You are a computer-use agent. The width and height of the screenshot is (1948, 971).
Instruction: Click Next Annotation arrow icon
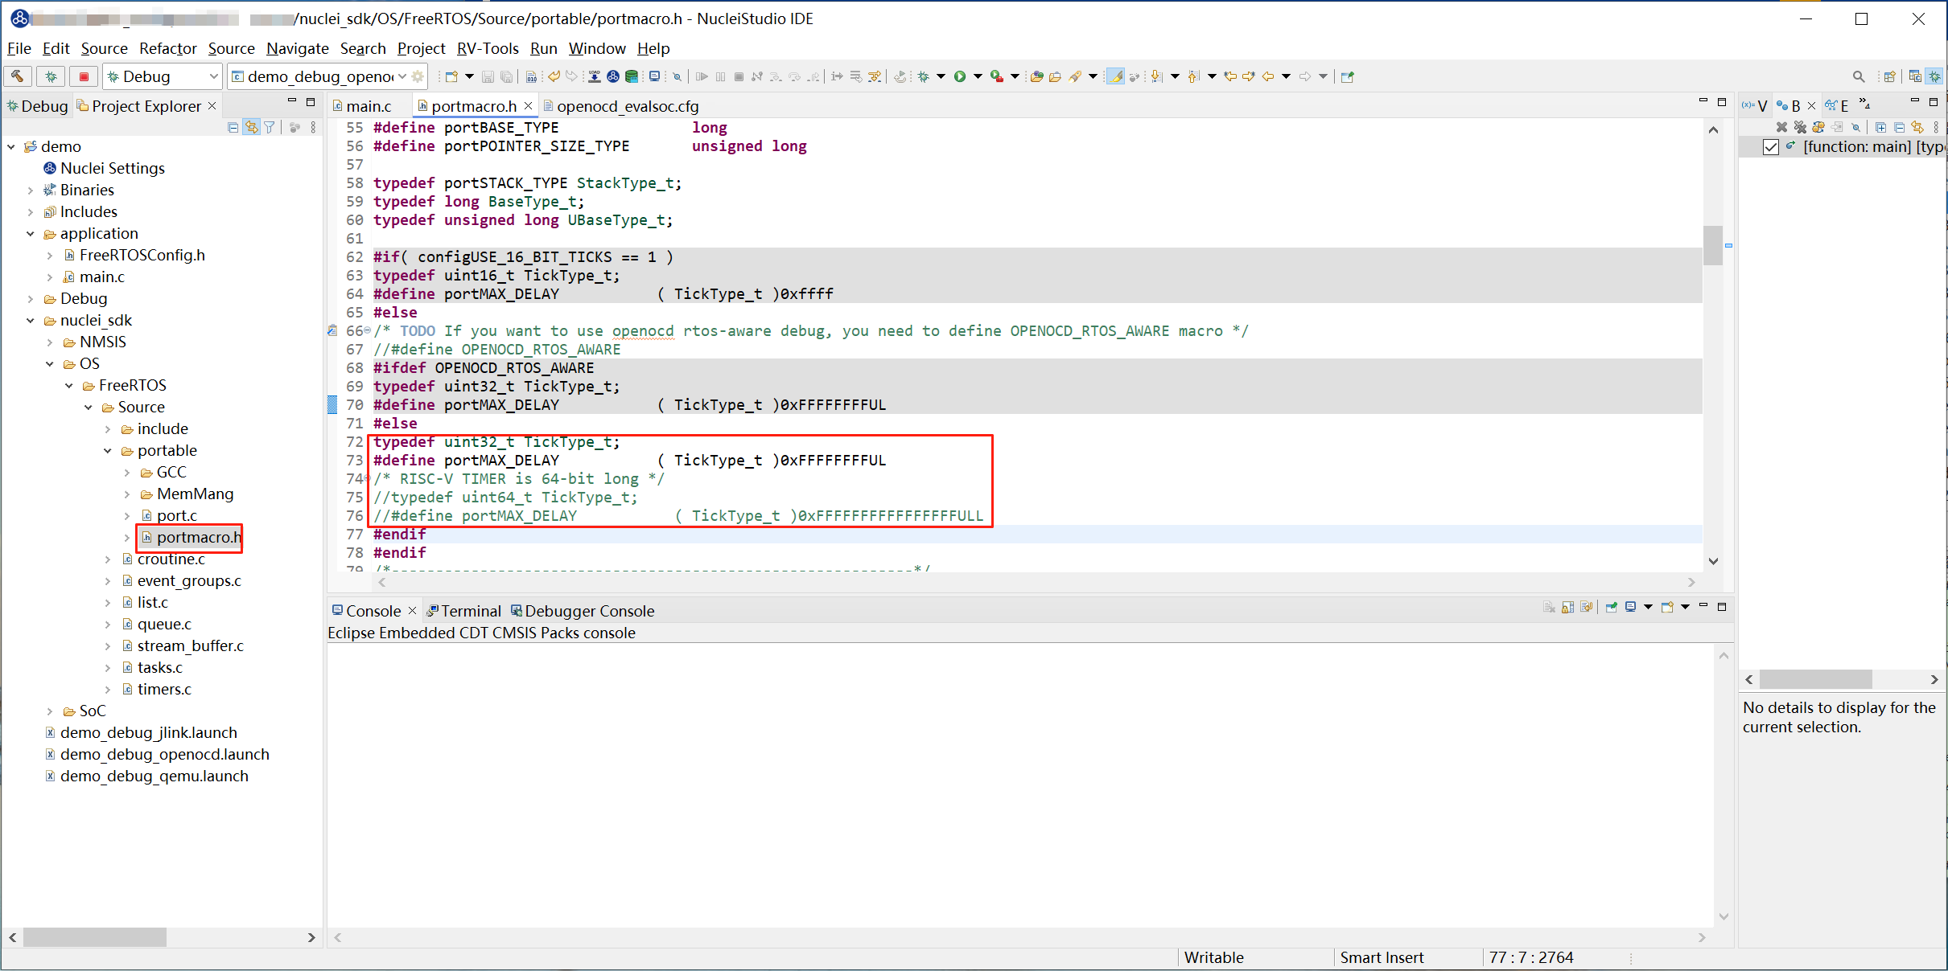pyautogui.click(x=1156, y=76)
